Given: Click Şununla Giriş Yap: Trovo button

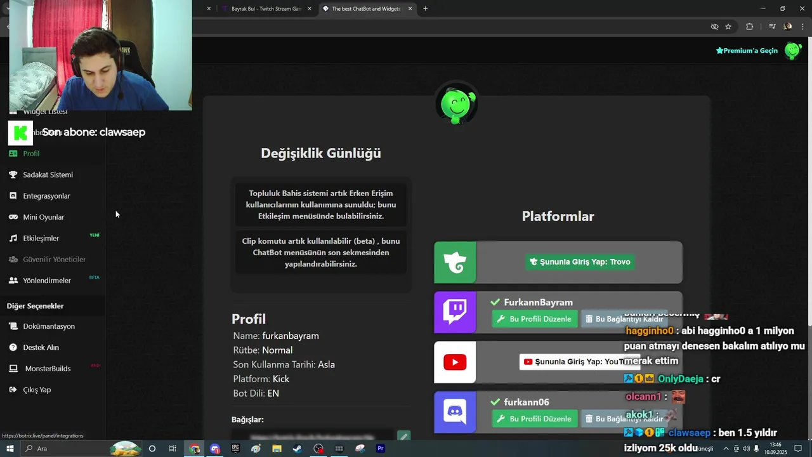Looking at the screenshot, I should tap(580, 262).
